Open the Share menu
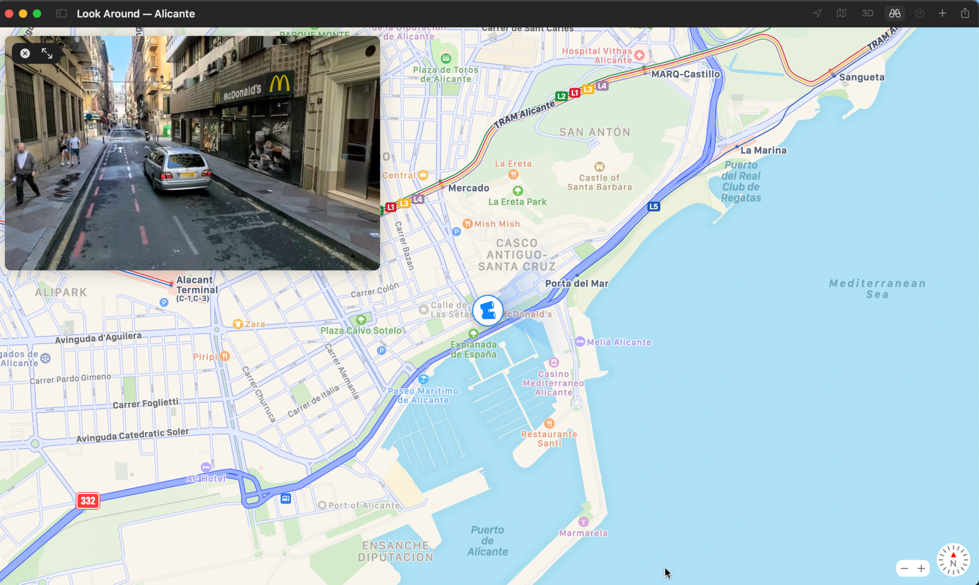Screen dimensions: 979x585 (x=965, y=14)
